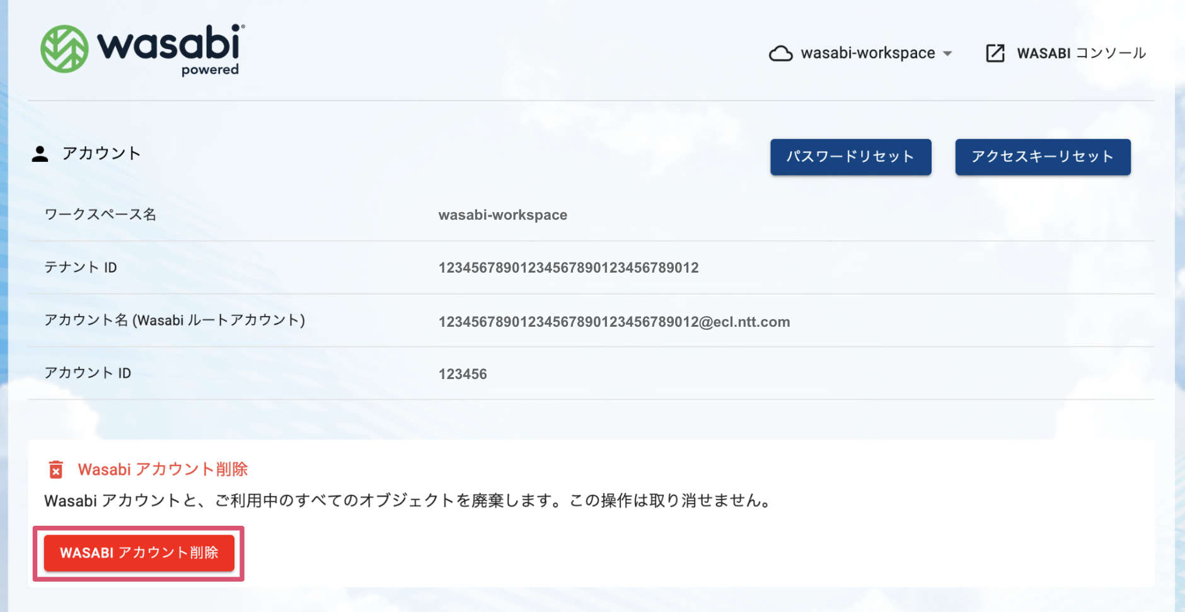This screenshot has width=1185, height=612.
Task: Select the workspace name value wasabi-workspace
Action: [x=503, y=215]
